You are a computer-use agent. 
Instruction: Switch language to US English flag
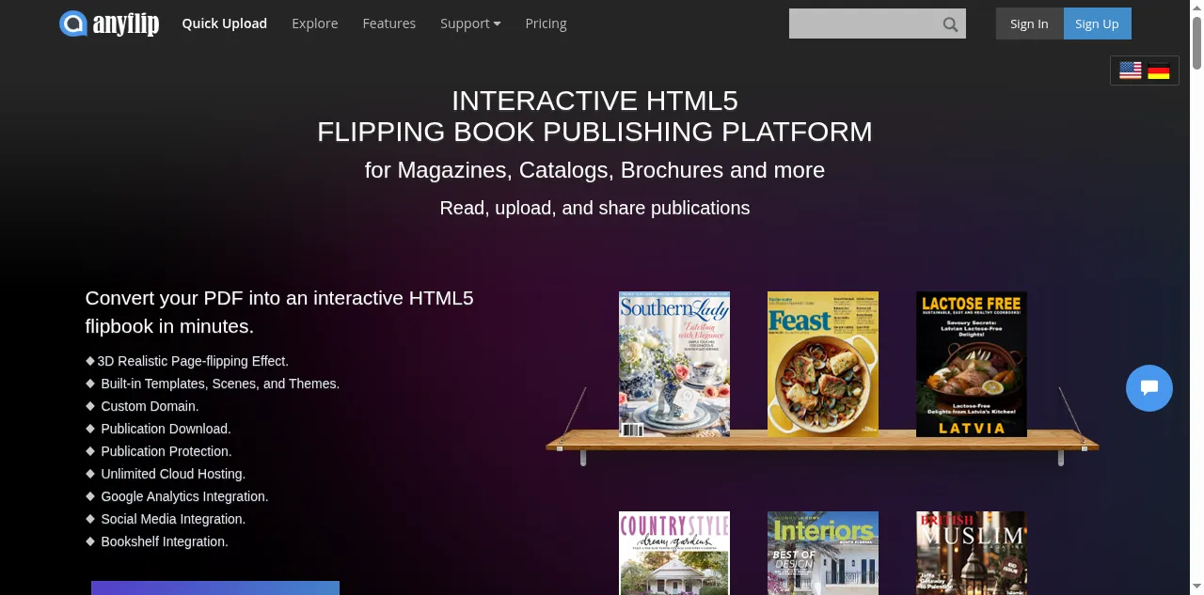point(1131,70)
